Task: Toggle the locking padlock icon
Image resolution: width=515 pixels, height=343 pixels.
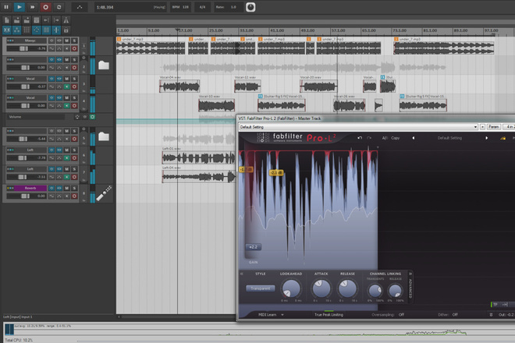Action: (66, 30)
